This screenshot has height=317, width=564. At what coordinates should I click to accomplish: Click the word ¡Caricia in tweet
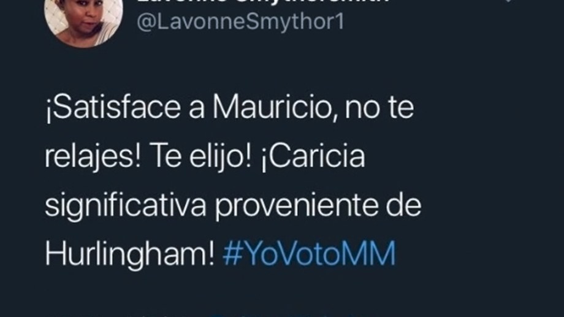pos(313,157)
